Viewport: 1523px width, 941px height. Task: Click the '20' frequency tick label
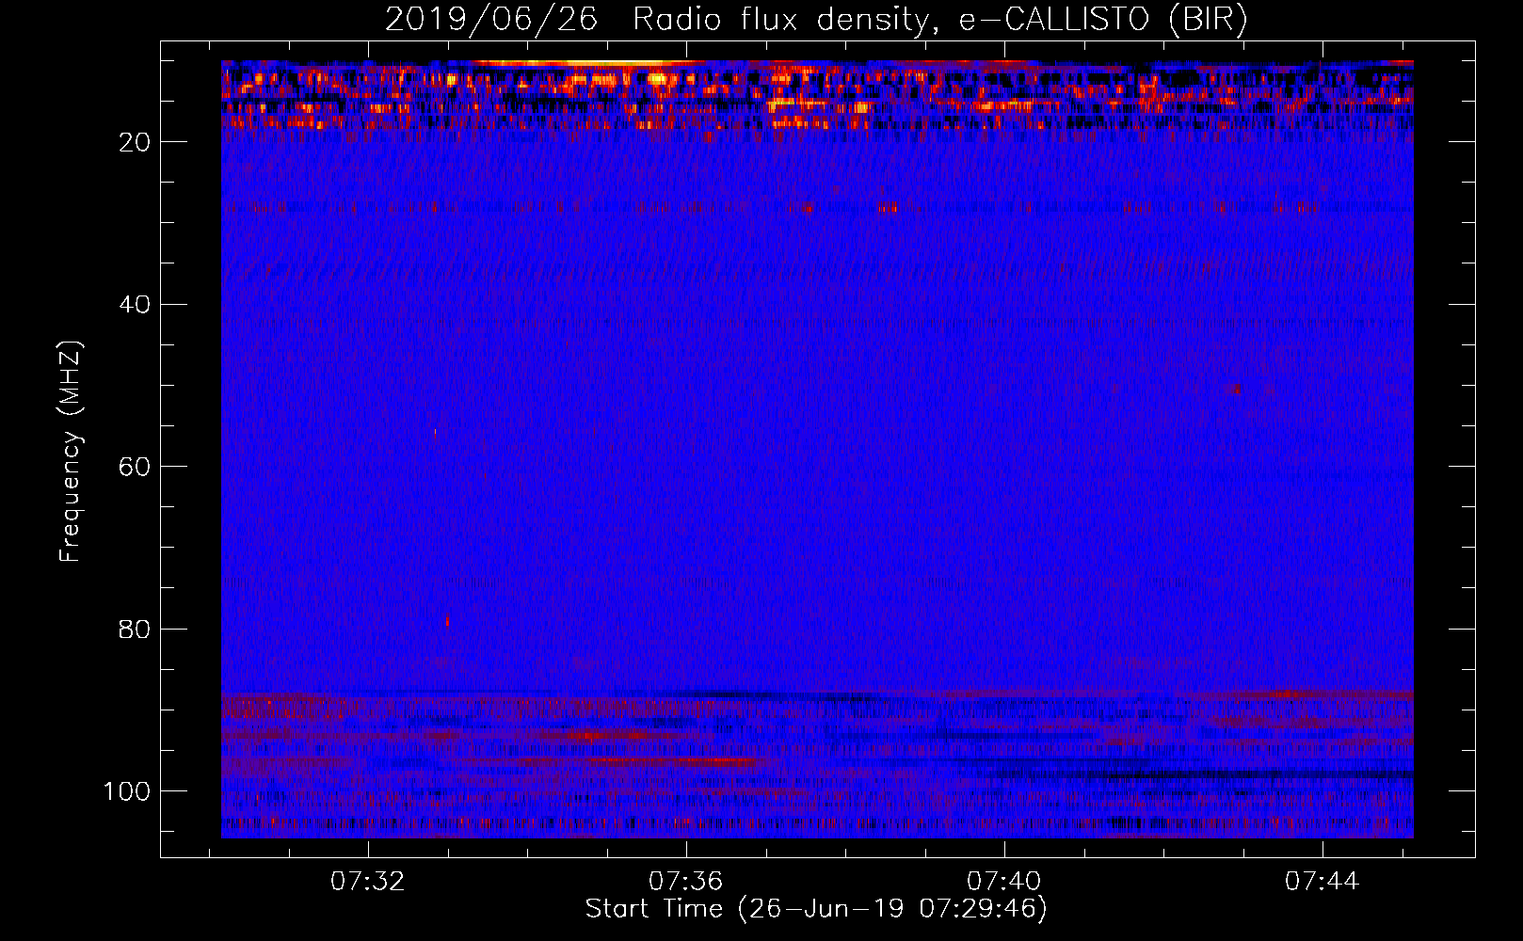click(x=135, y=142)
